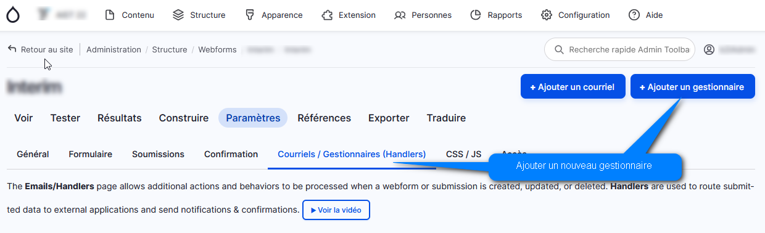This screenshot has height=233, width=765.
Task: Click Ajouter un gestionnaire button
Action: tap(693, 87)
